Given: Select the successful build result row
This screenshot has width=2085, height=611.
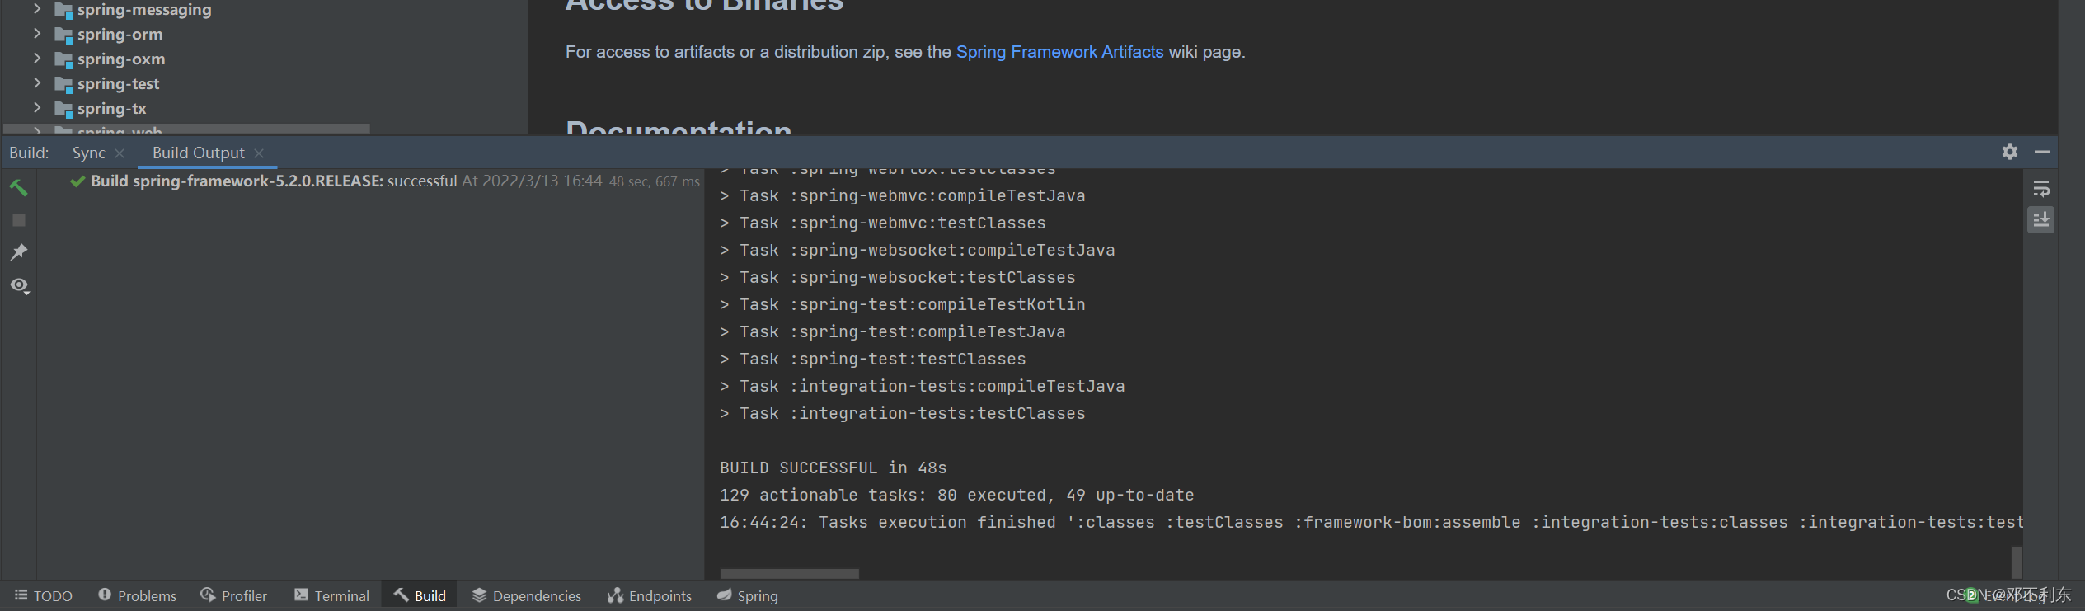Looking at the screenshot, I should (x=385, y=181).
